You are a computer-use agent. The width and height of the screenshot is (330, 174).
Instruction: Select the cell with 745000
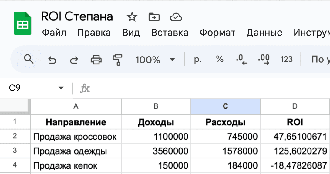tap(225, 136)
